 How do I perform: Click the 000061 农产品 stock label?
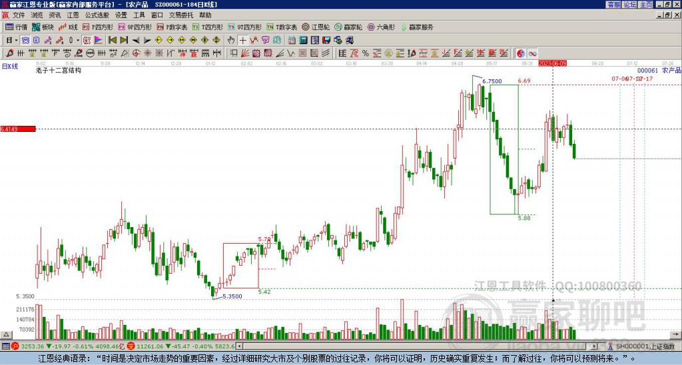pyautogui.click(x=659, y=70)
